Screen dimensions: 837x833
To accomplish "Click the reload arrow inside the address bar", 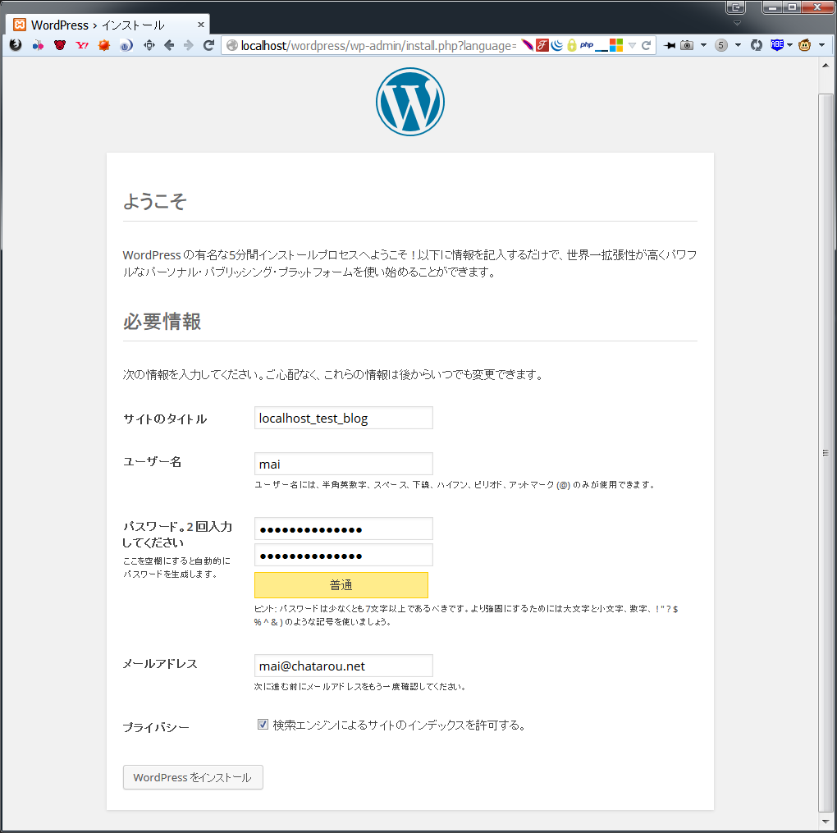I will (x=646, y=45).
